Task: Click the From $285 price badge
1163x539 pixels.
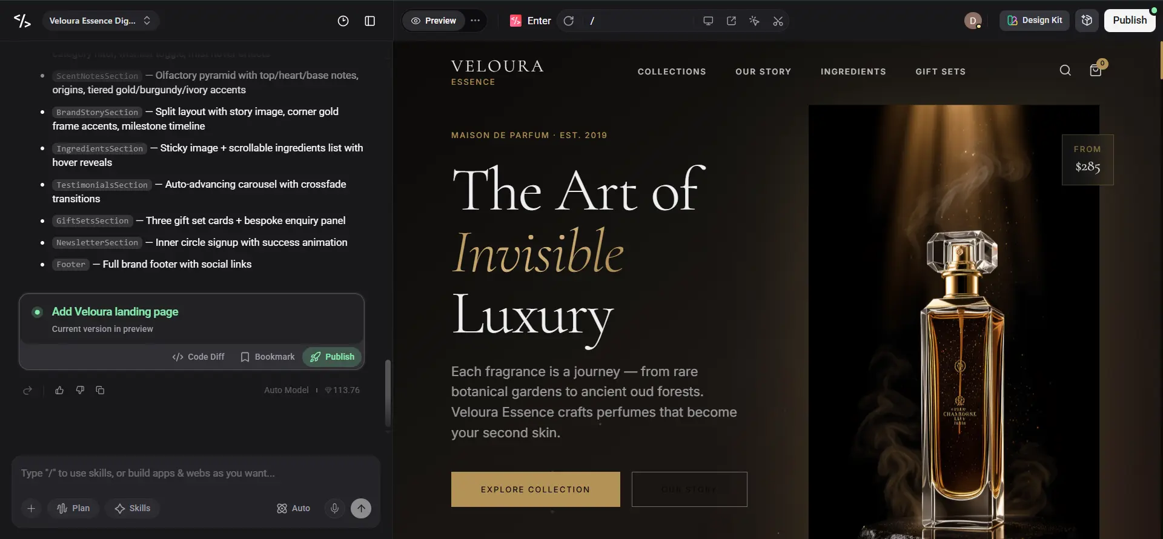Action: coord(1087,160)
